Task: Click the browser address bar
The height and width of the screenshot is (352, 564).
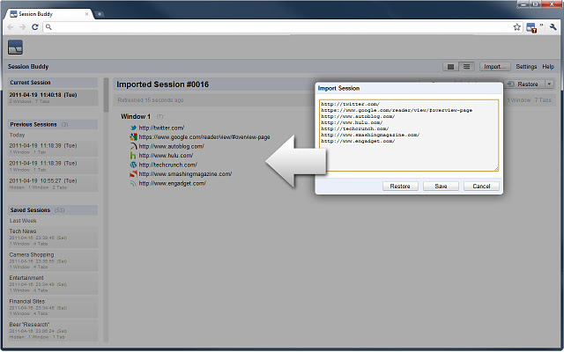Action: tap(282, 27)
